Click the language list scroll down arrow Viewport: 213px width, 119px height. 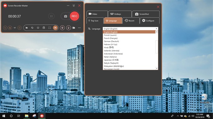(x=157, y=69)
